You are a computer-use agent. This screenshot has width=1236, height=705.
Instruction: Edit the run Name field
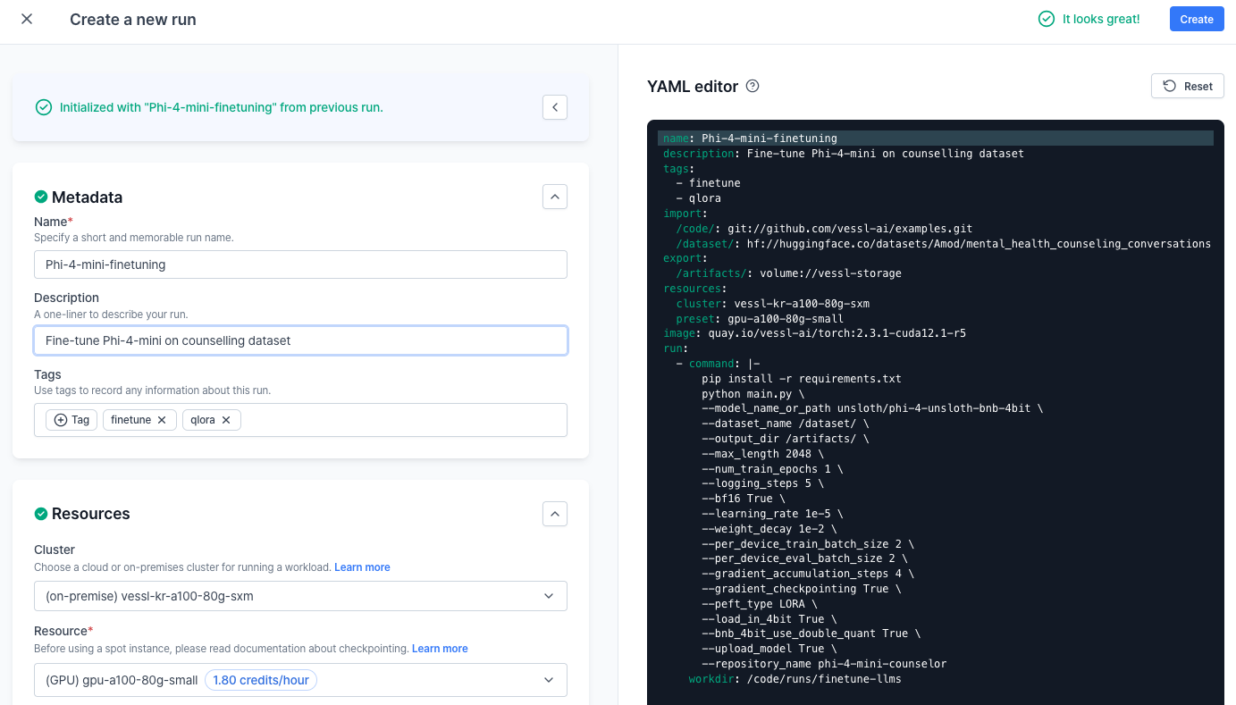(x=300, y=264)
